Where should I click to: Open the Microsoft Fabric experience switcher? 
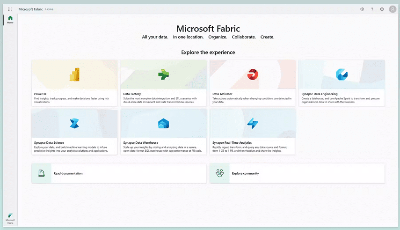(10, 219)
